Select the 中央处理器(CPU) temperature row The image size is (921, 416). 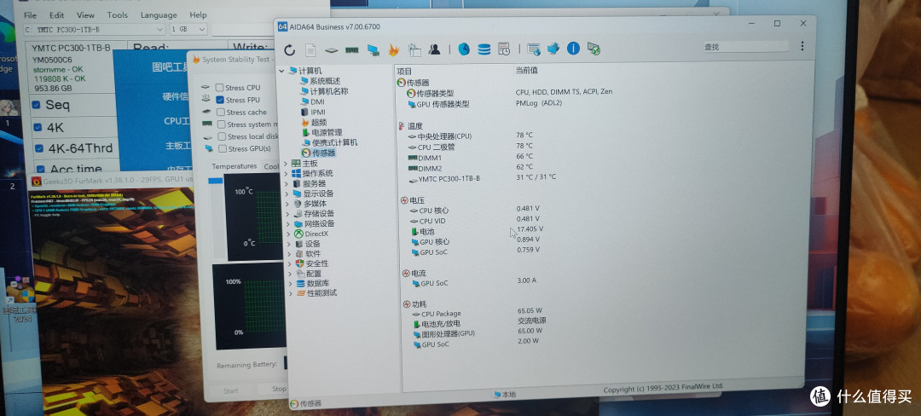coord(444,136)
